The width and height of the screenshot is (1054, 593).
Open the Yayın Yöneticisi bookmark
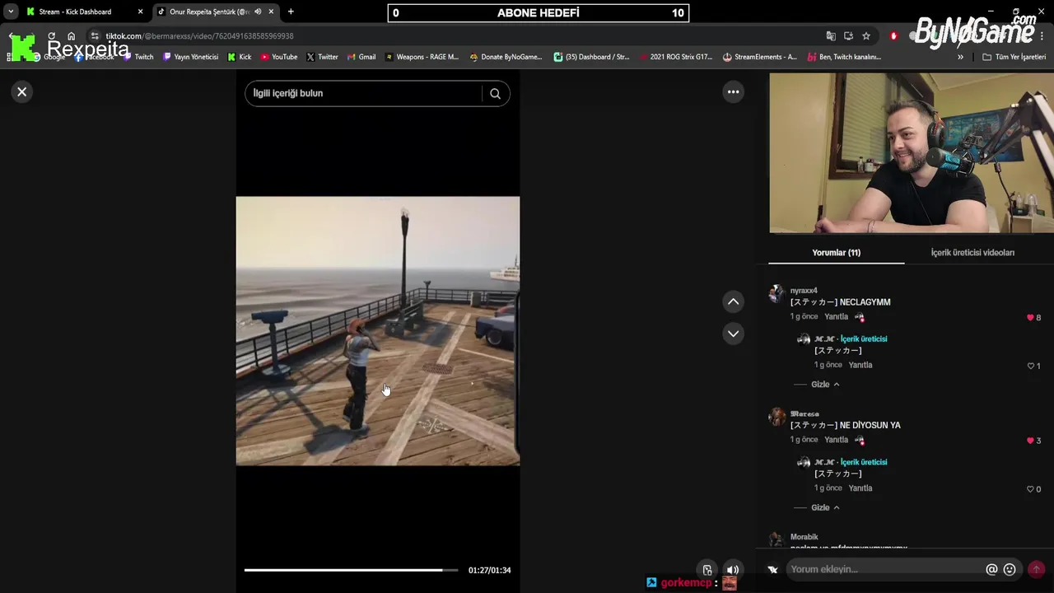pos(190,57)
